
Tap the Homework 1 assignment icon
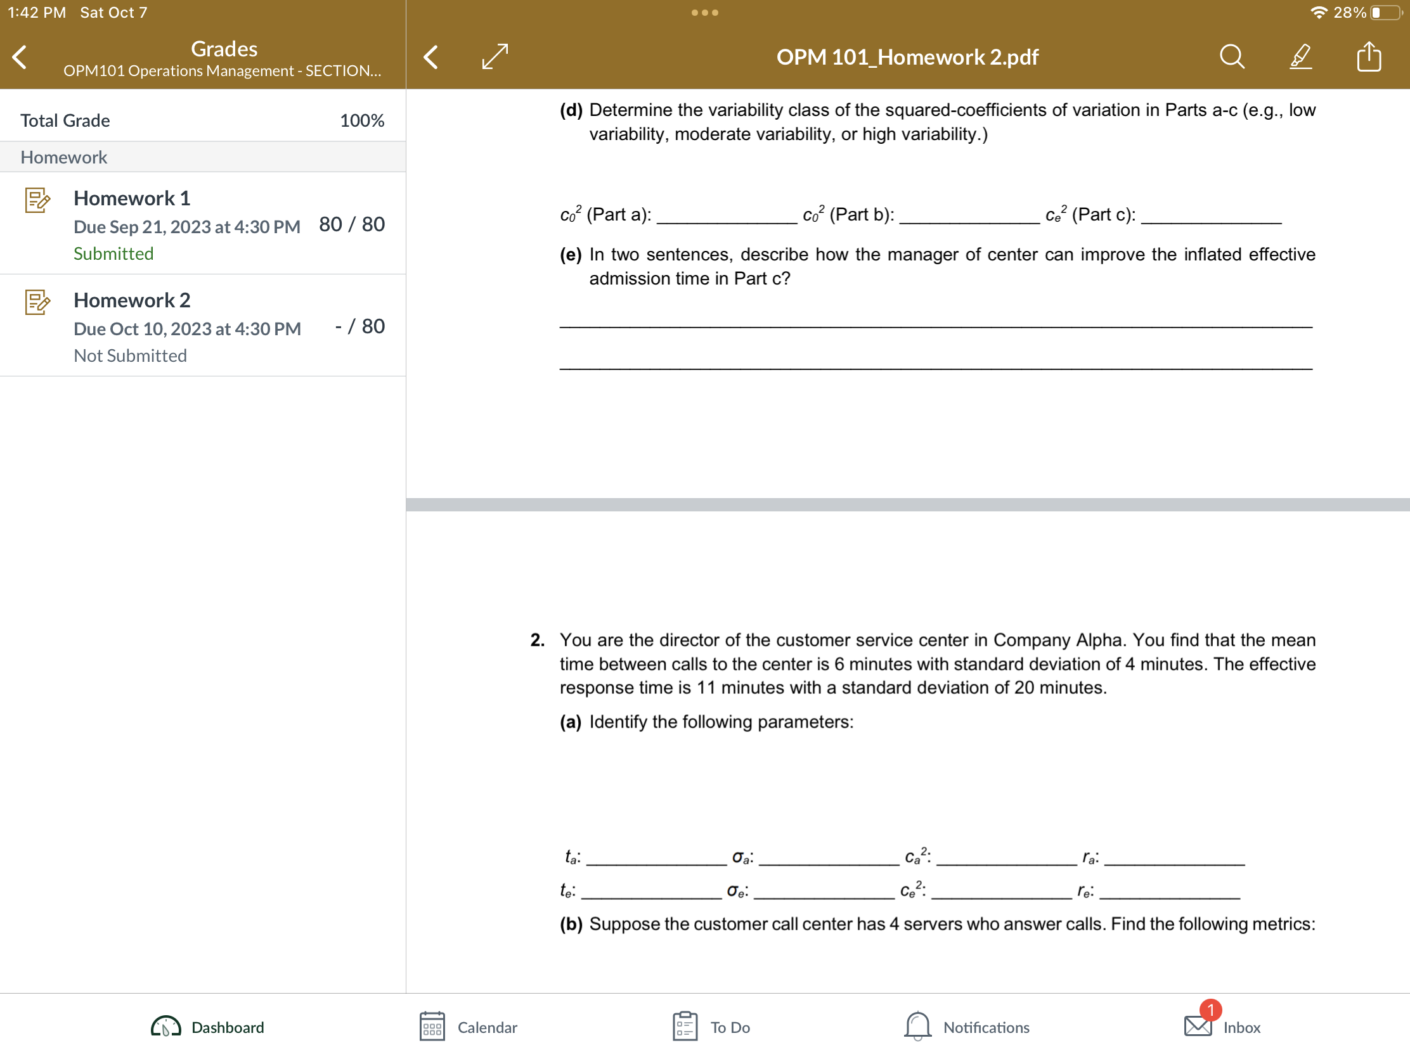[x=36, y=202]
